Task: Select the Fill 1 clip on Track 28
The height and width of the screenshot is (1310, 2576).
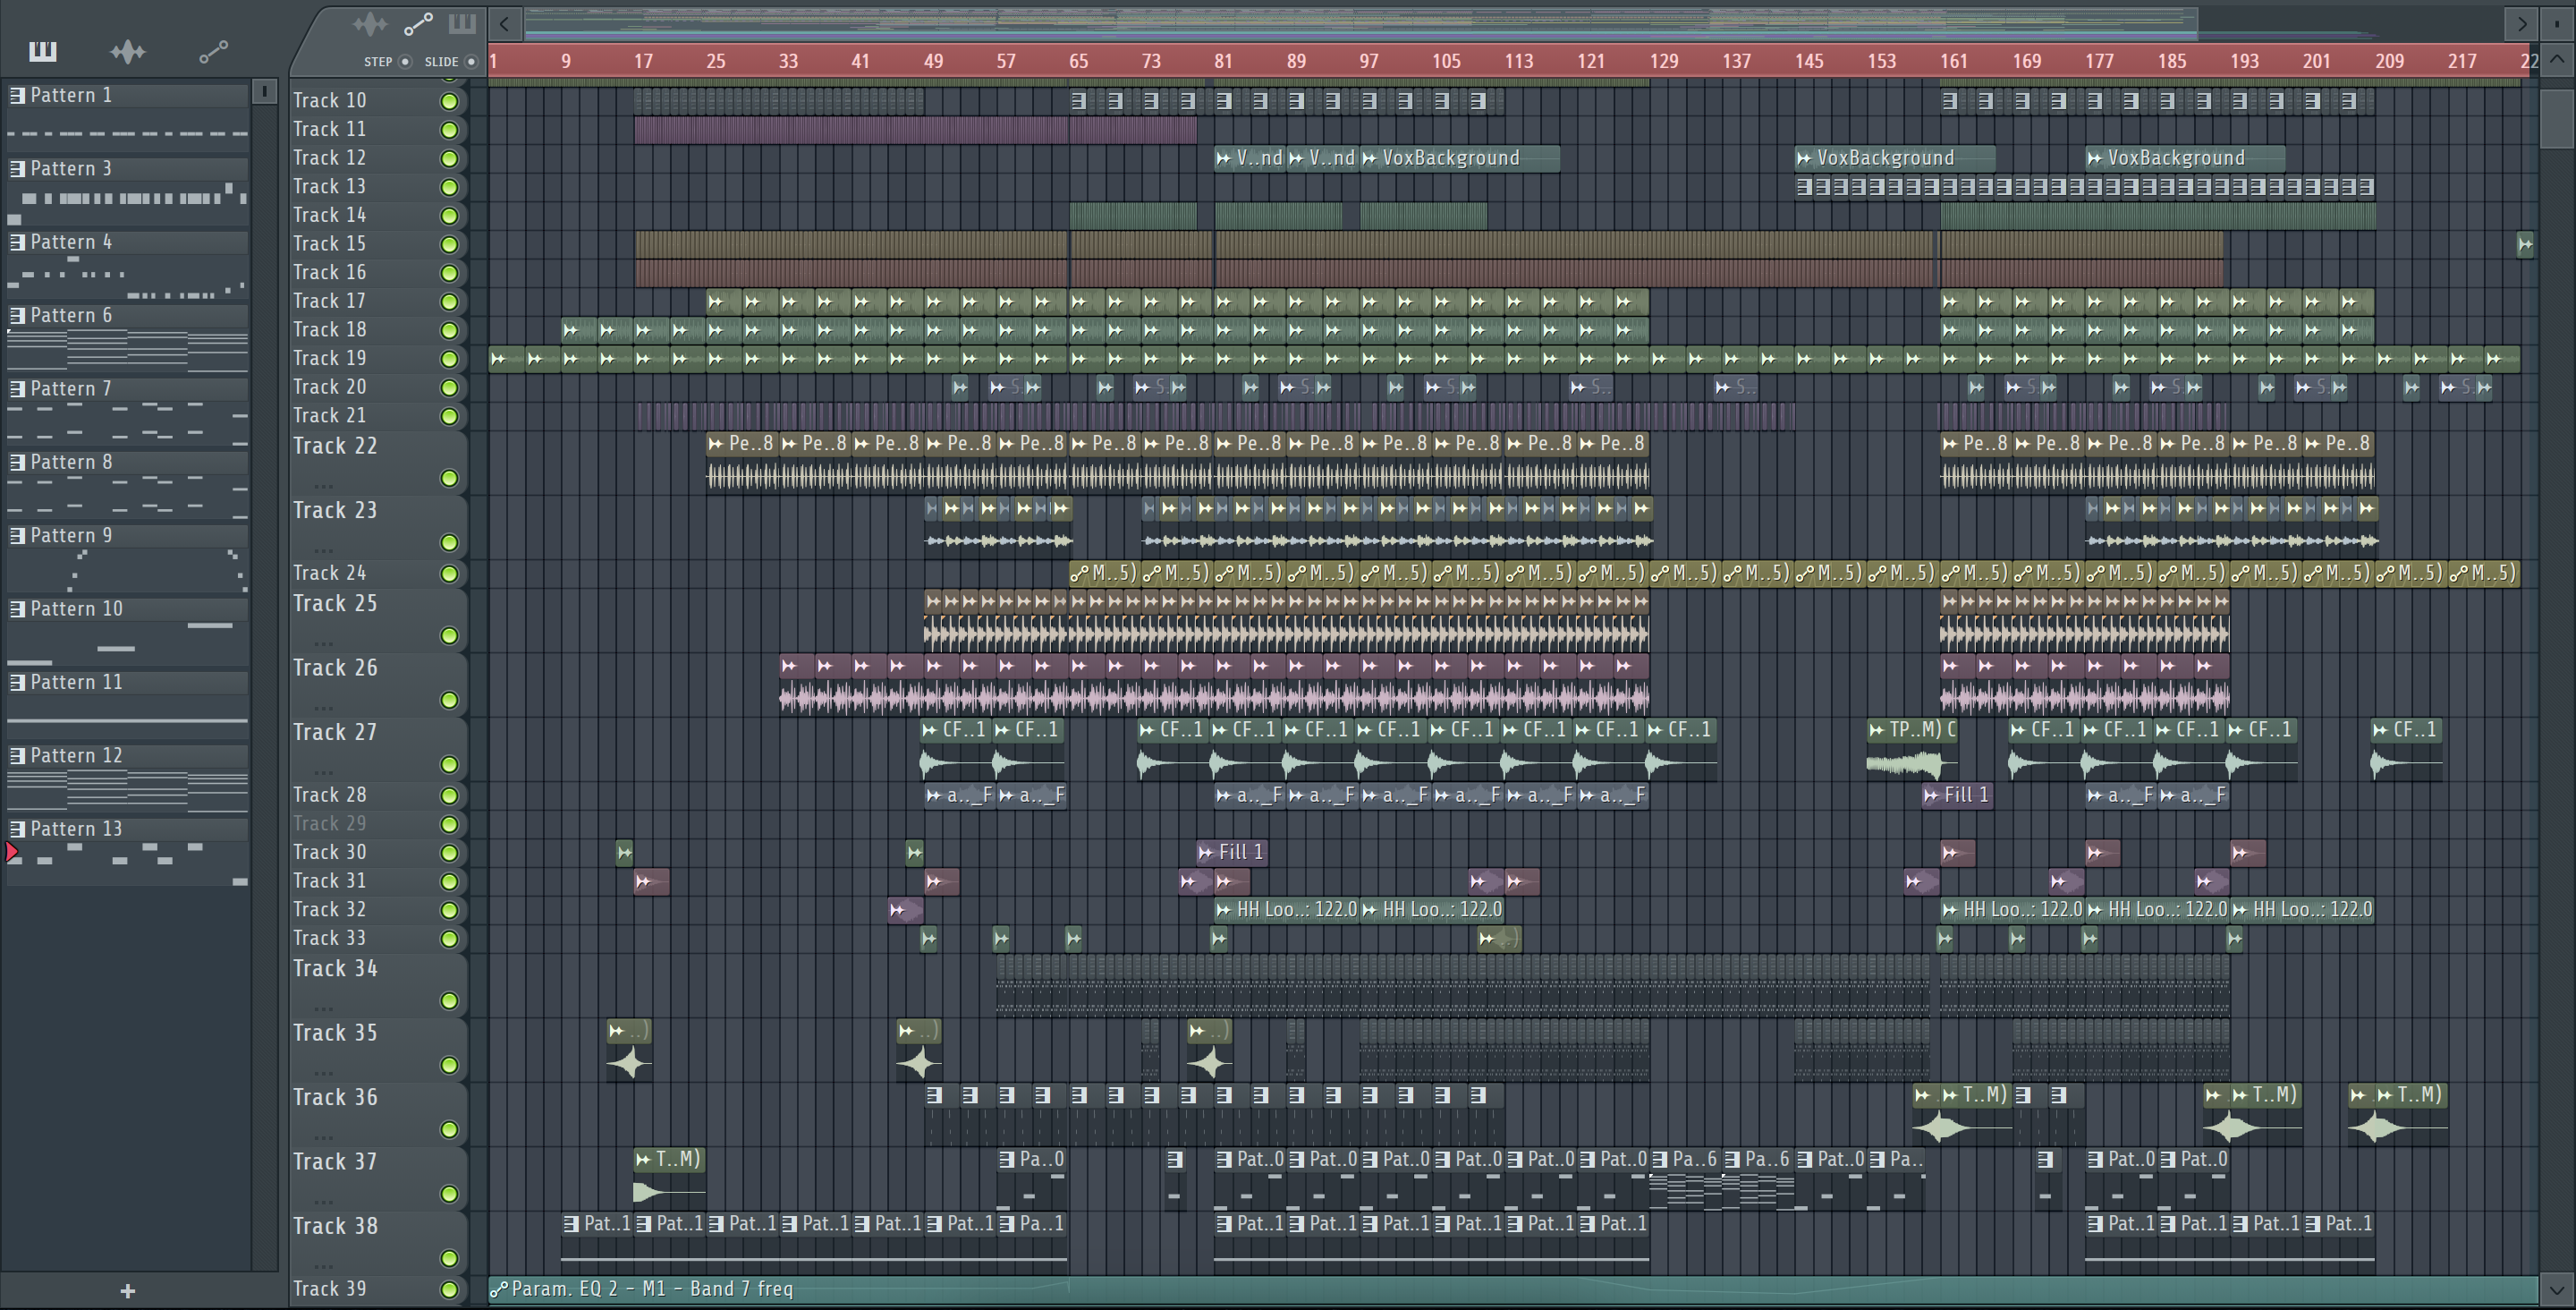Action: click(x=1958, y=795)
